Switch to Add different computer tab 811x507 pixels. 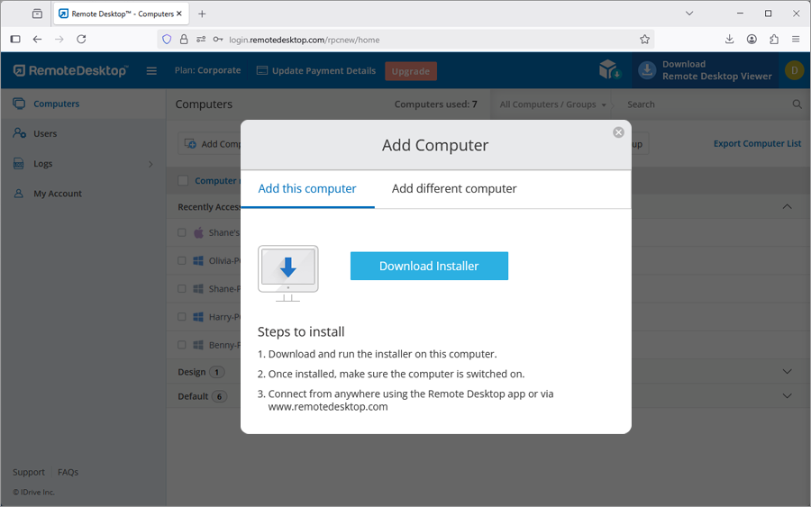pos(454,189)
